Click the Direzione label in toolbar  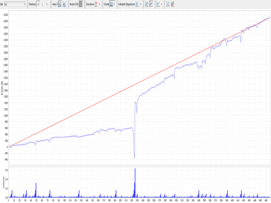tap(31, 4)
